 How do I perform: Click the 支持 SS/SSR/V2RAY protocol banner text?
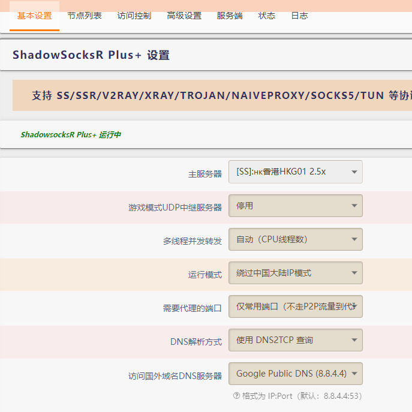[x=221, y=95]
